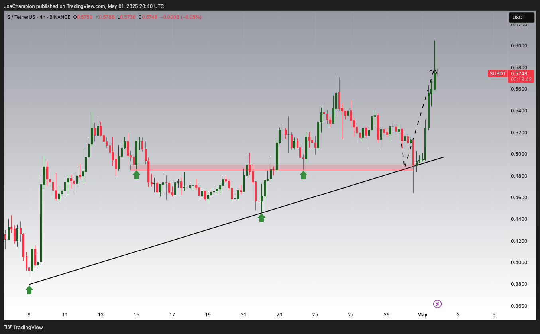Image resolution: width=540 pixels, height=334 pixels.
Task: Click the S / TetherUS symbol title
Action: [x=21, y=17]
